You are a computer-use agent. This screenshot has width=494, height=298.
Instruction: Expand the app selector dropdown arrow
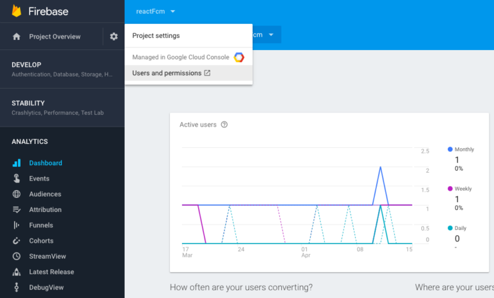coord(271,34)
